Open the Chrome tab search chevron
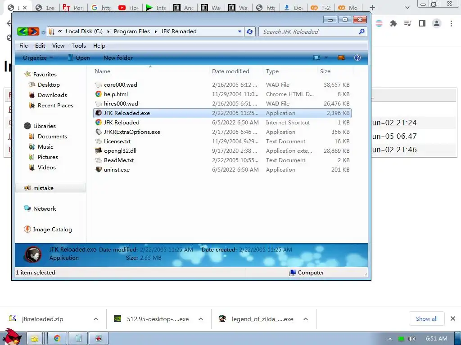The width and height of the screenshot is (461, 345). 407,8
